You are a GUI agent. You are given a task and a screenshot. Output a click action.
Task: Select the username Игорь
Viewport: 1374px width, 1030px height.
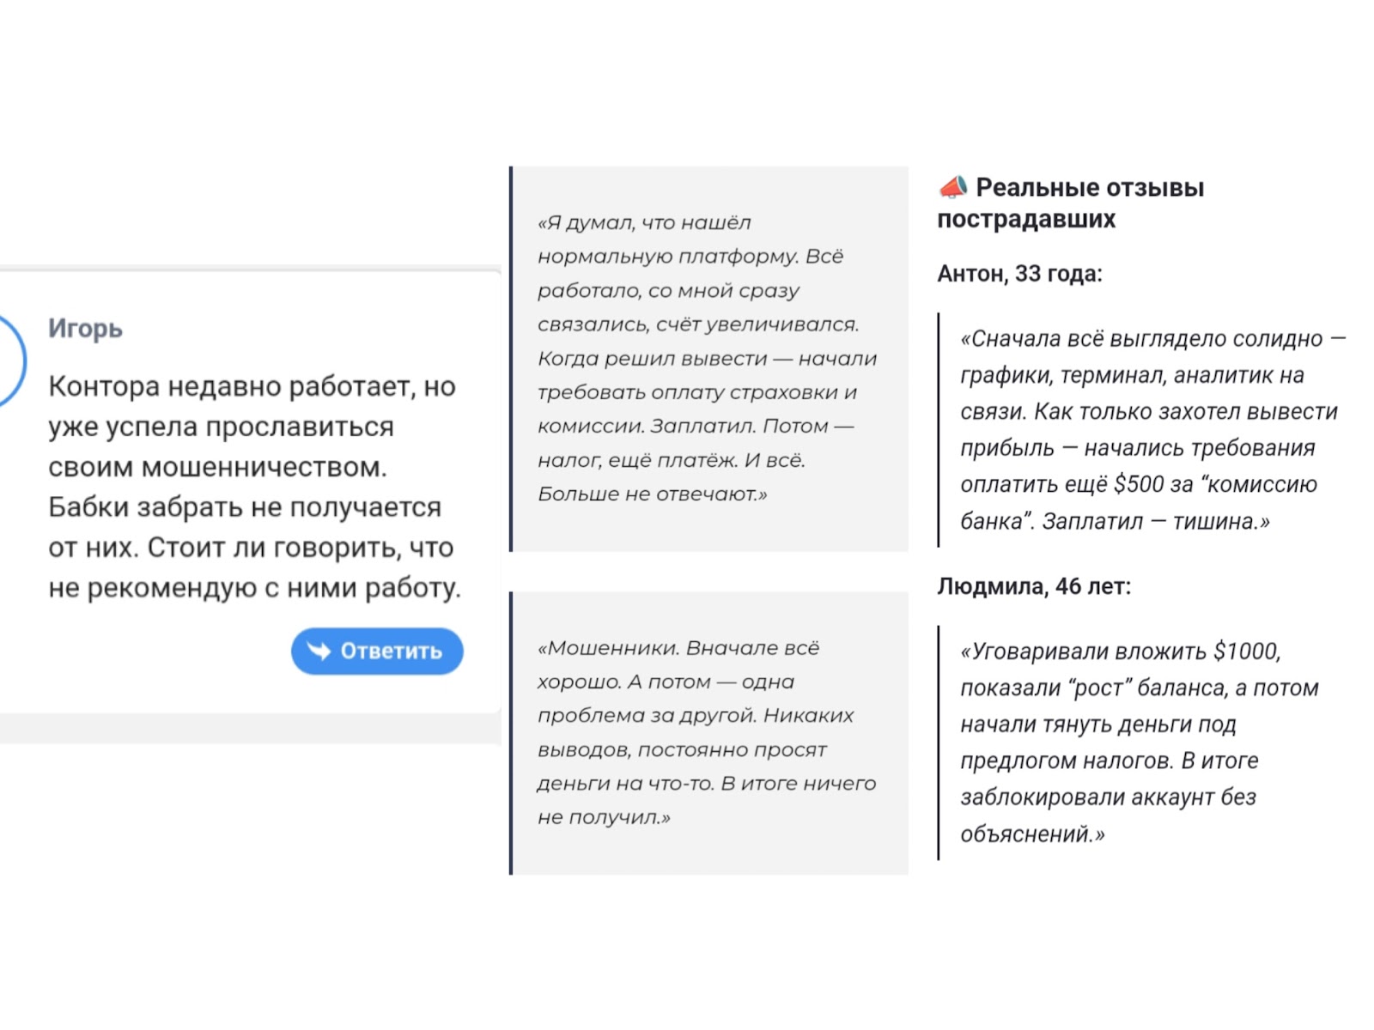click(85, 328)
